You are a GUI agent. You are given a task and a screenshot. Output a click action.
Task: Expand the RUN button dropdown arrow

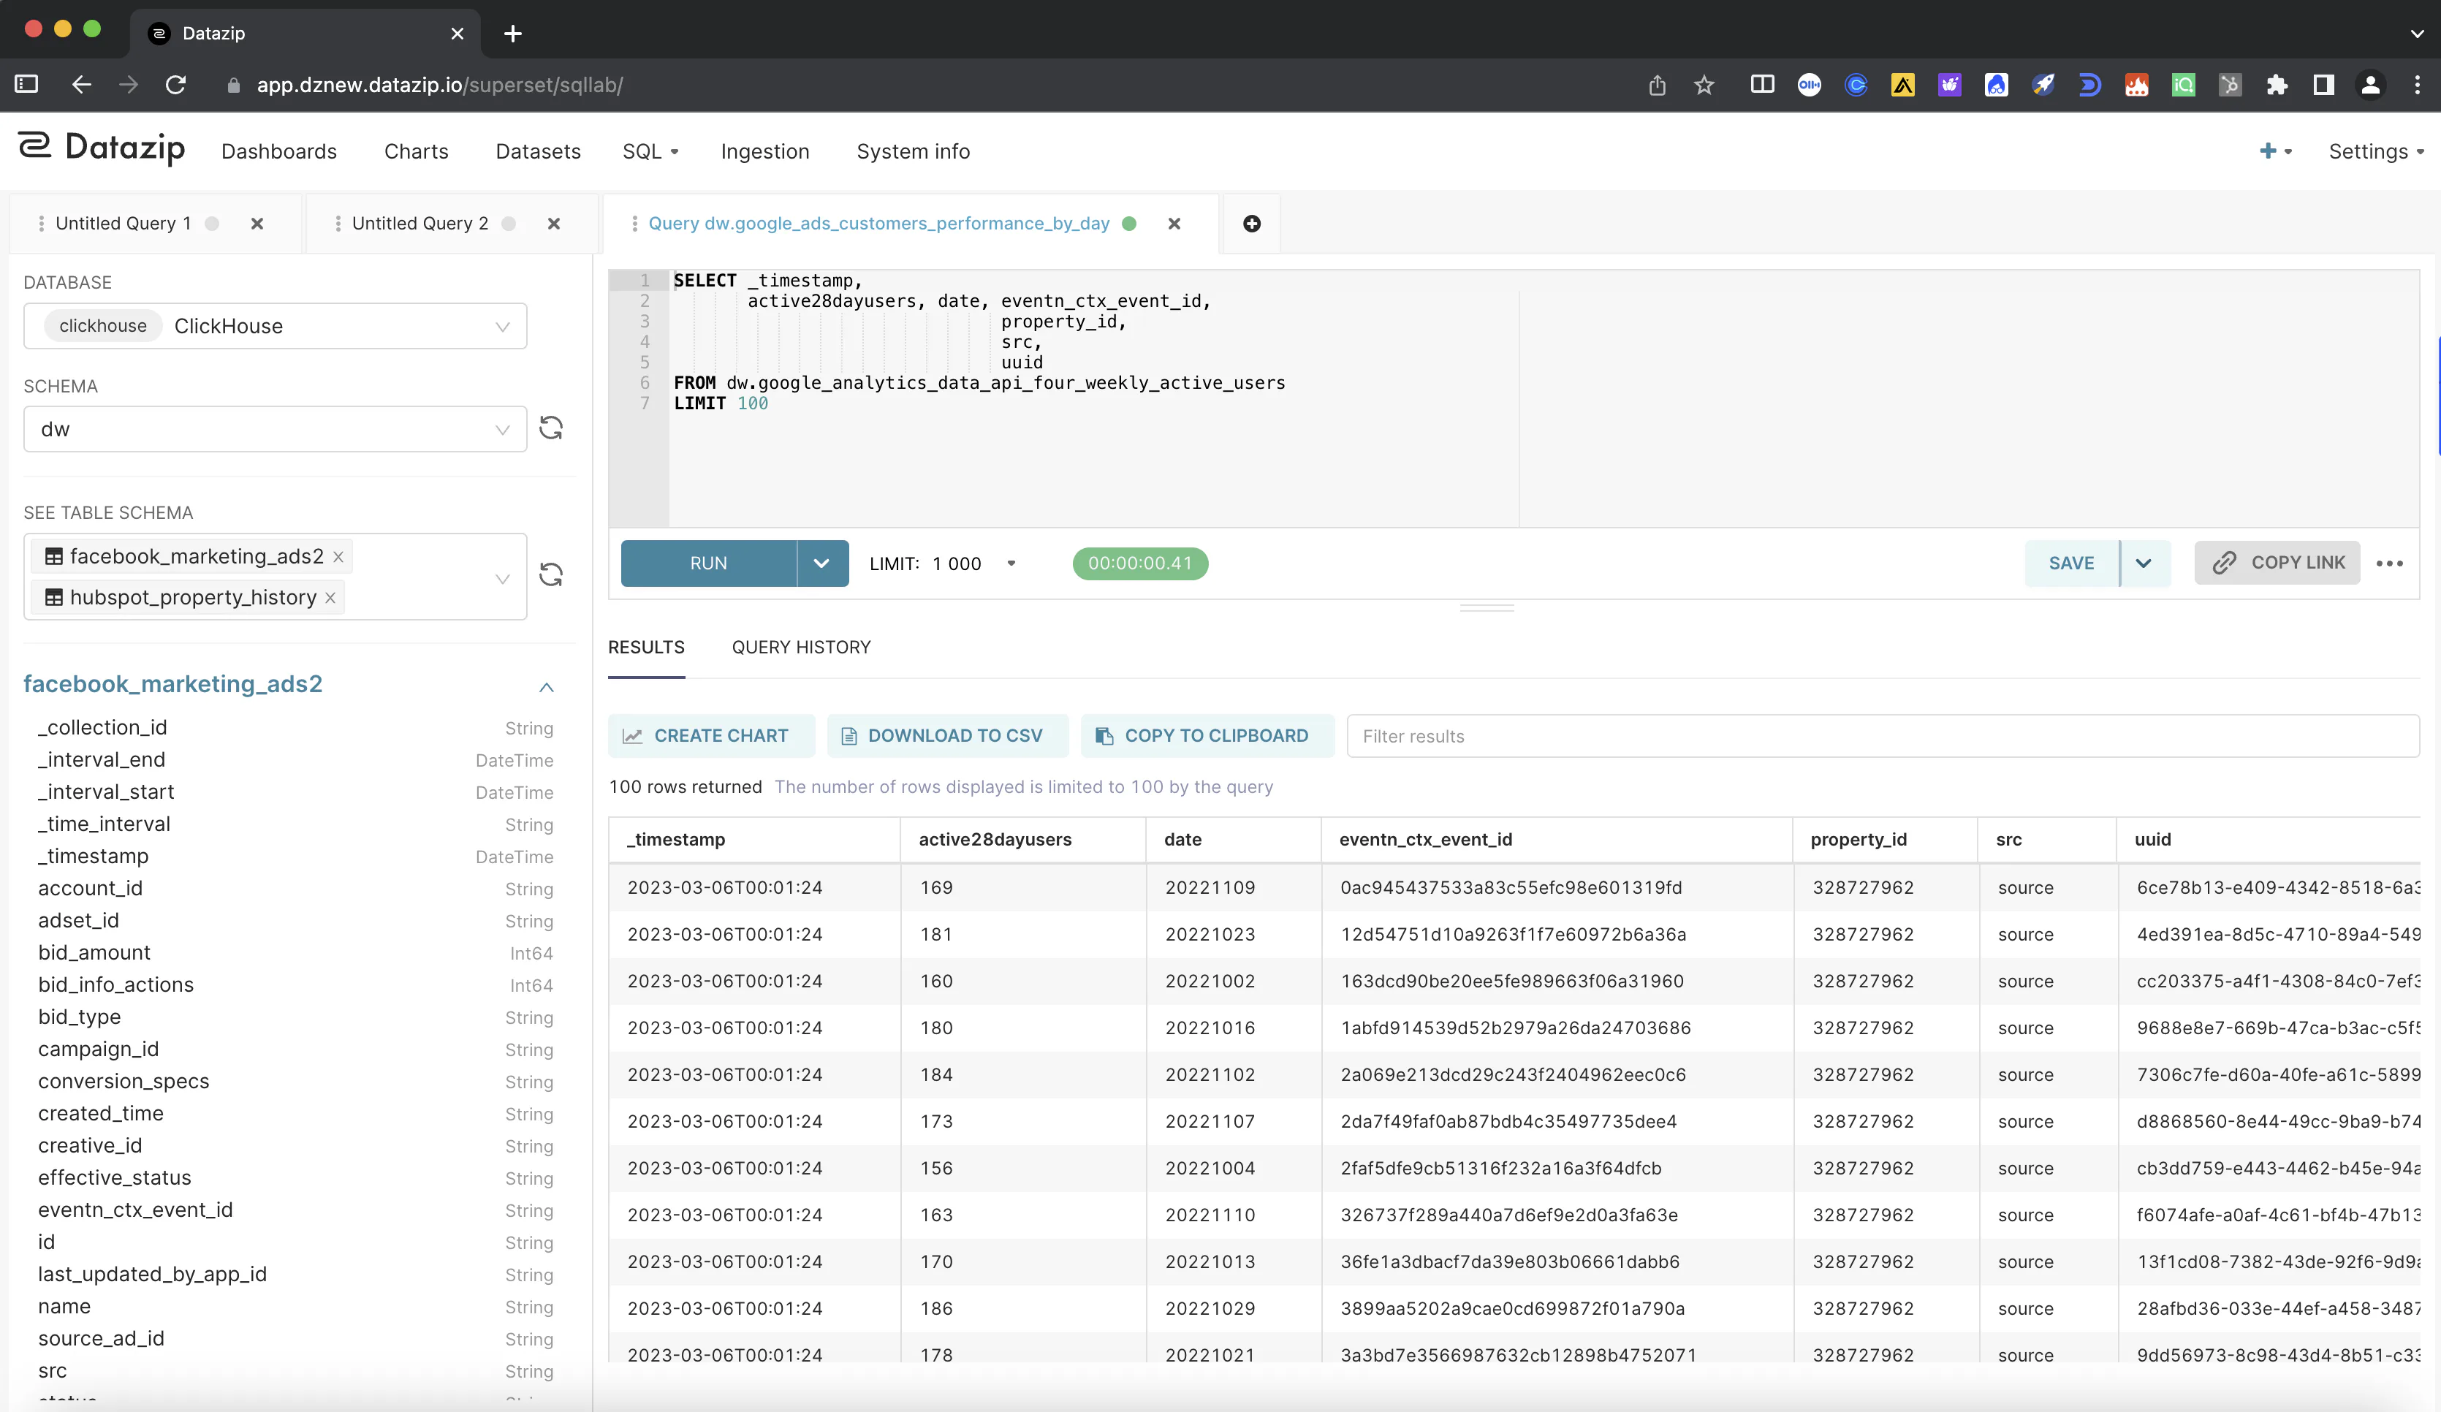click(x=821, y=563)
